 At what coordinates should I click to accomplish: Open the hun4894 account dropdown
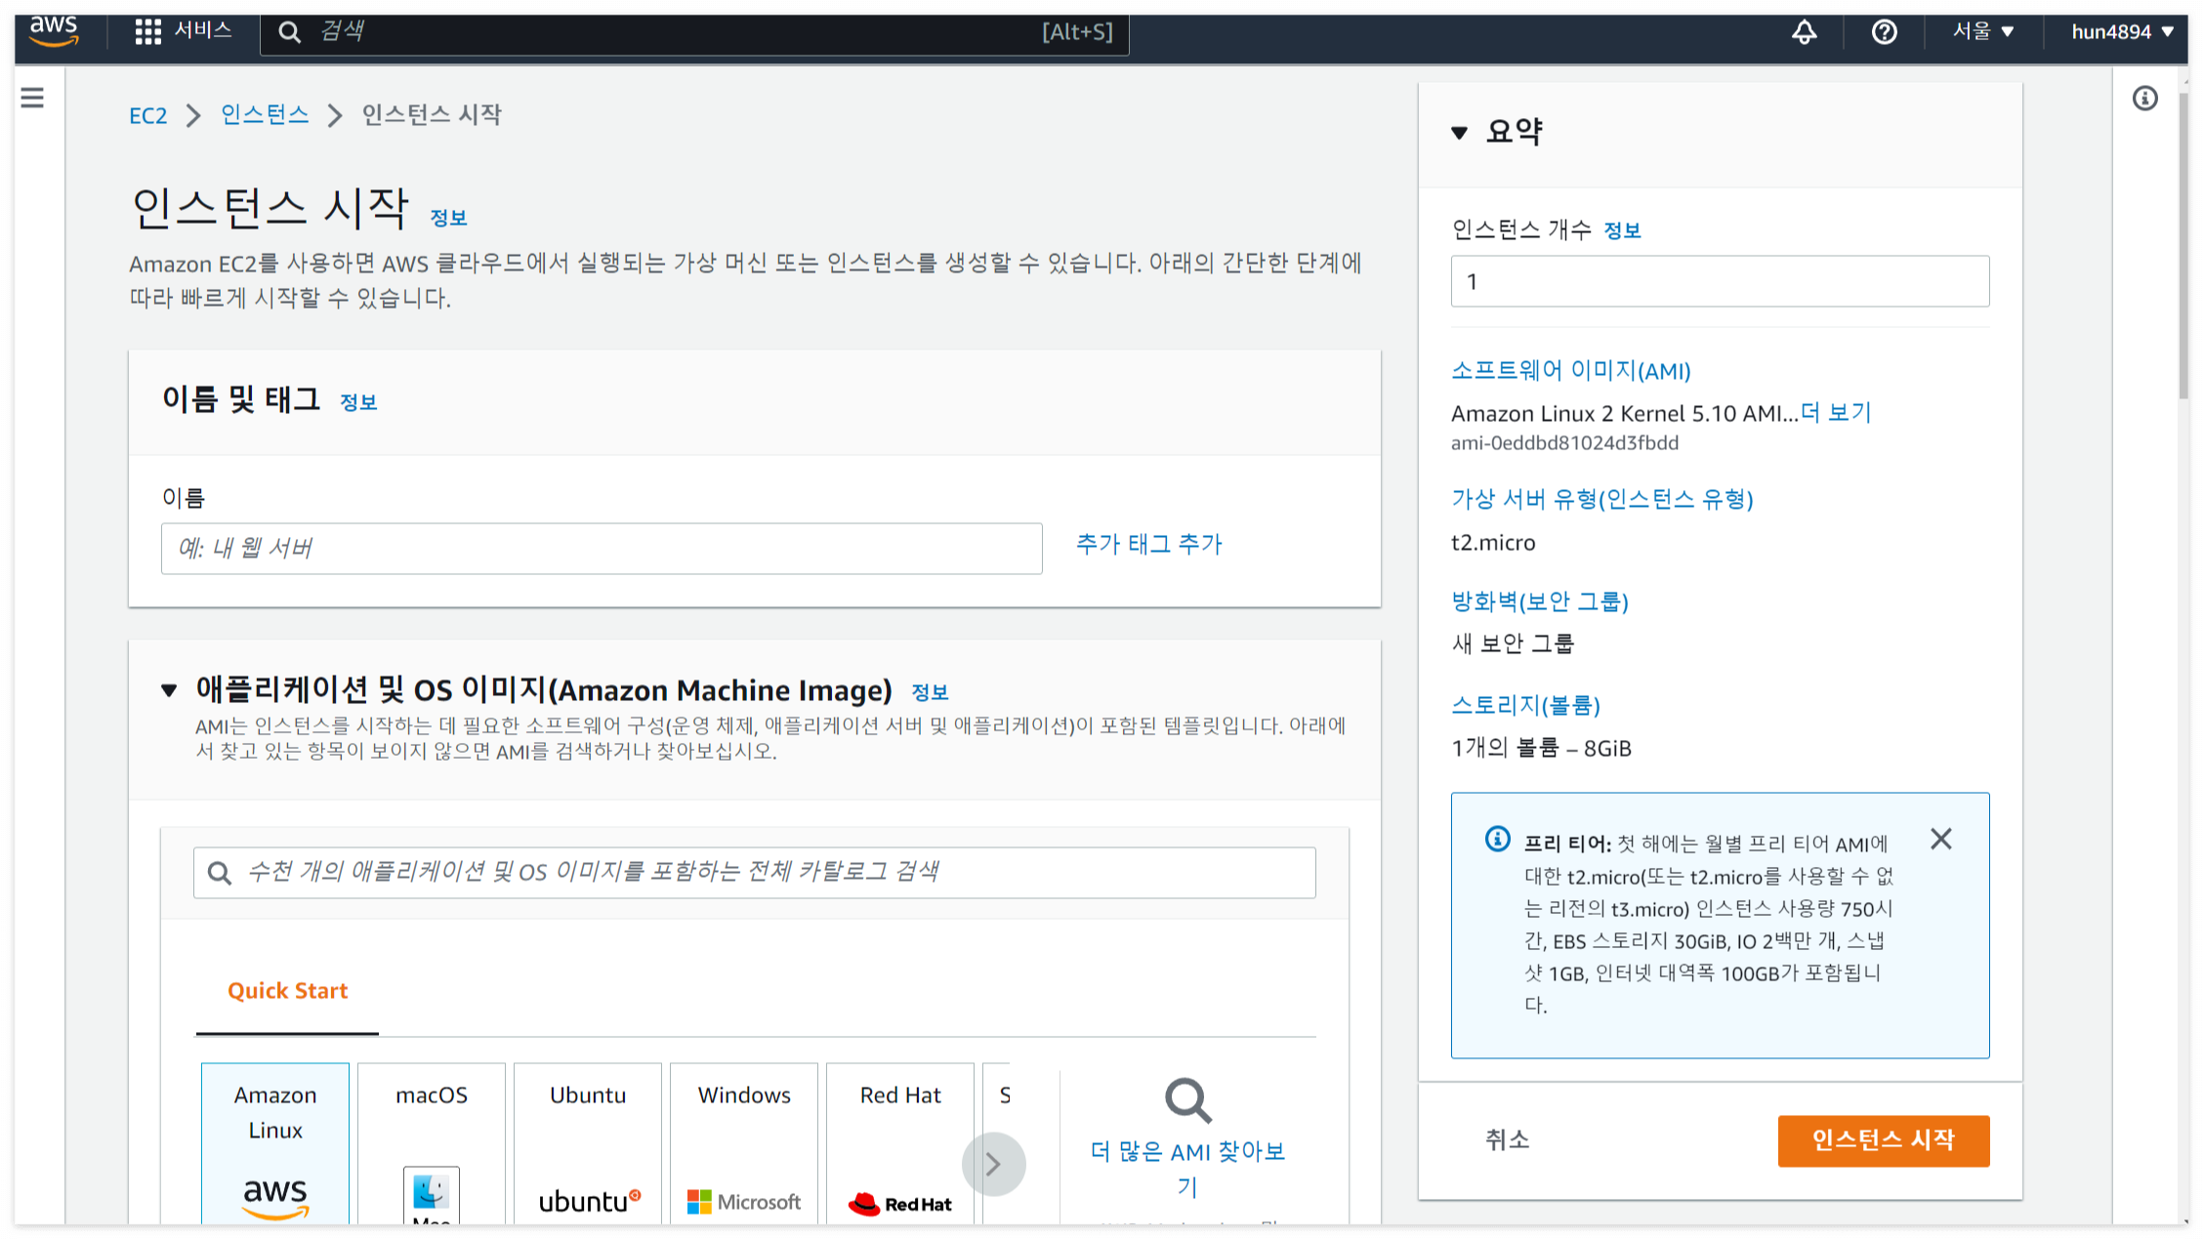pos(2121,31)
